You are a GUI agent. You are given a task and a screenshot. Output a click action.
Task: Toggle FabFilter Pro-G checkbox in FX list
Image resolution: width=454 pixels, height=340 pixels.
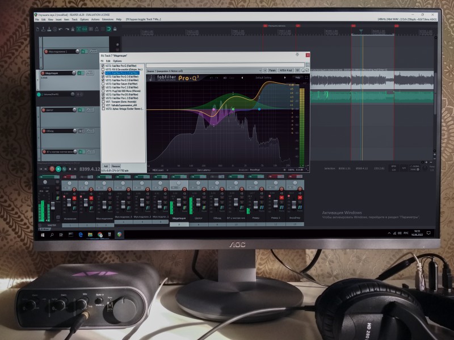click(x=103, y=66)
